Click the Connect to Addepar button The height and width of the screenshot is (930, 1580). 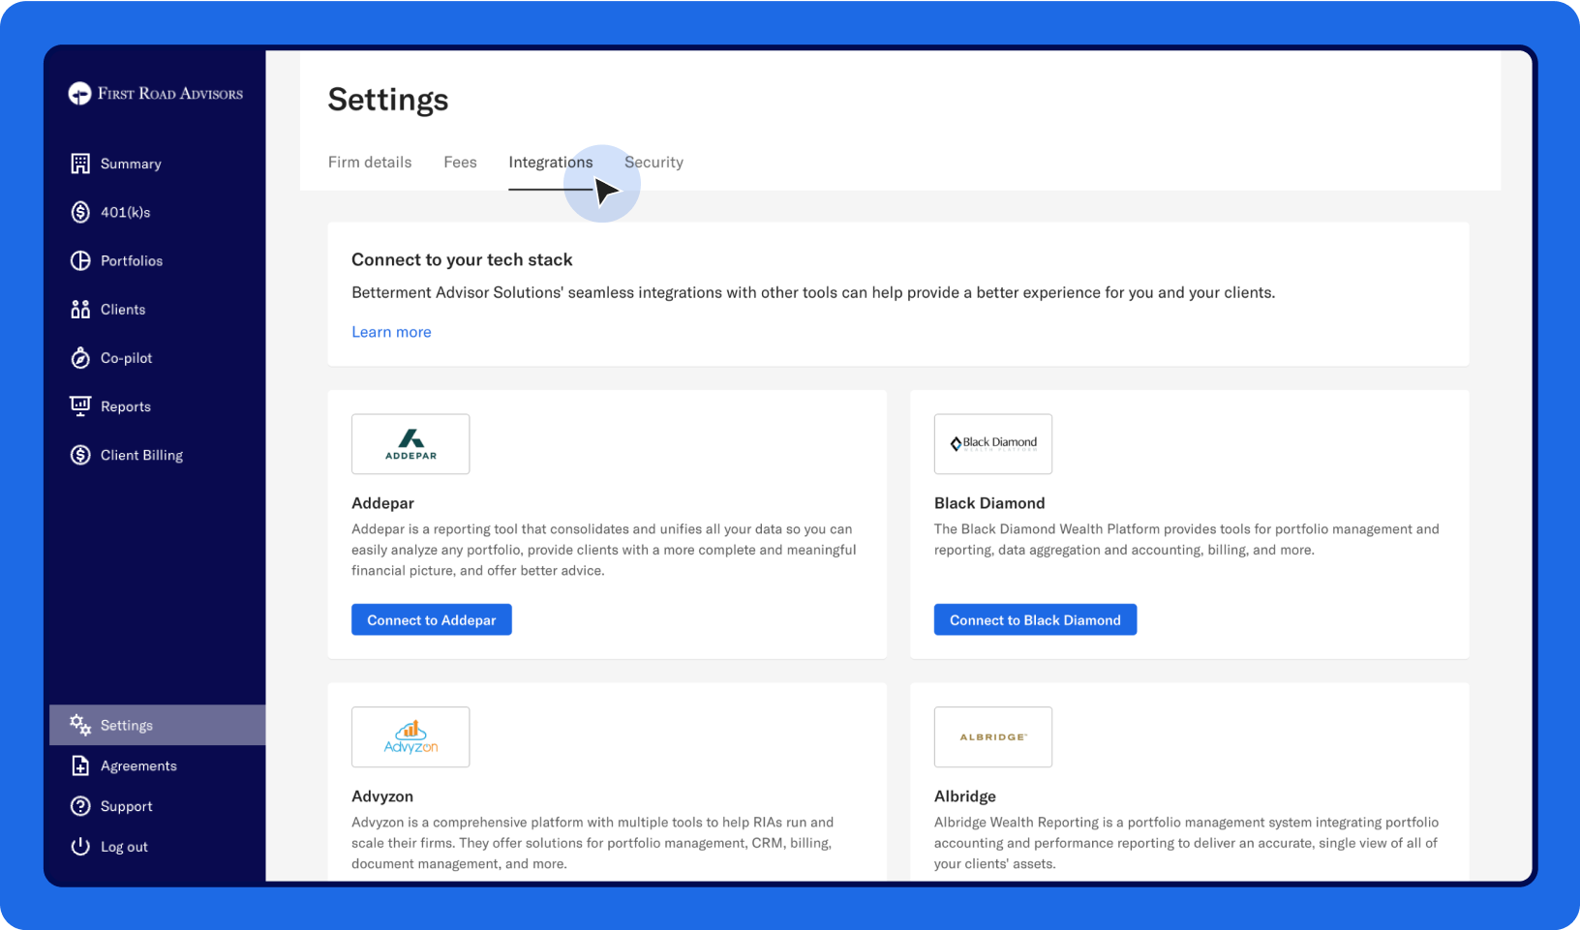[432, 619]
